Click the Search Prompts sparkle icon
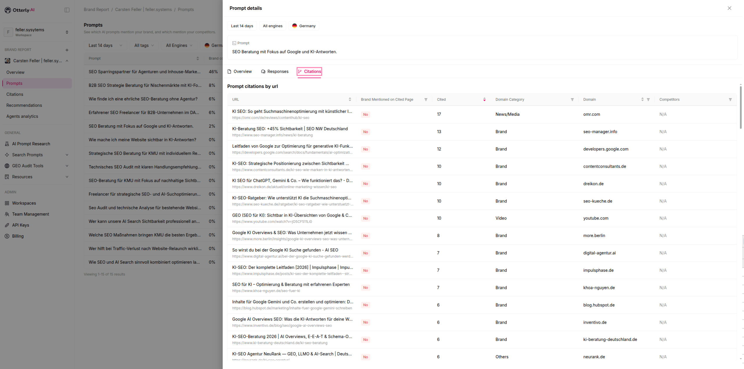This screenshot has width=744, height=369. 7,155
